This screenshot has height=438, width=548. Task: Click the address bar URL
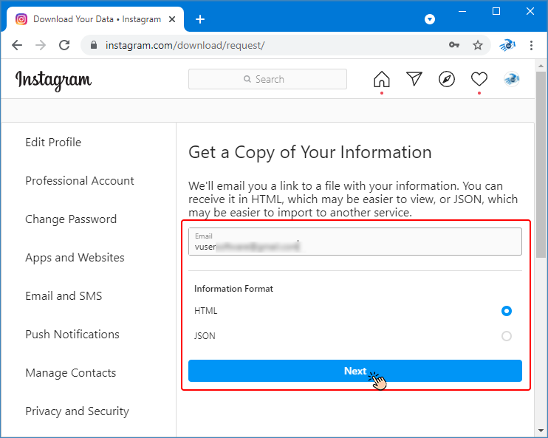[185, 46]
